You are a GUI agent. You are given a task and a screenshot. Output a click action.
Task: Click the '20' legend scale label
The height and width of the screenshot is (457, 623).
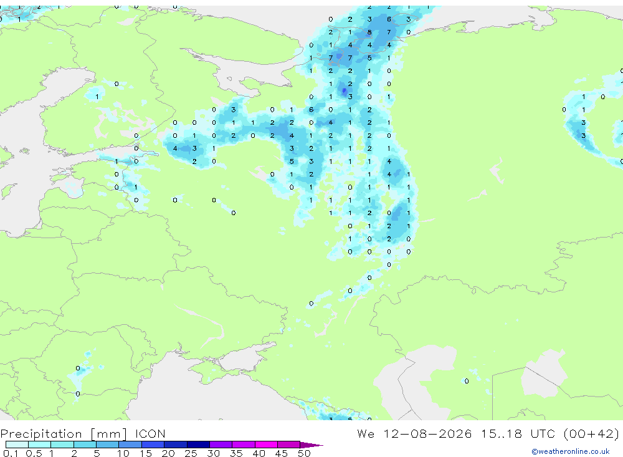pyautogui.click(x=168, y=453)
